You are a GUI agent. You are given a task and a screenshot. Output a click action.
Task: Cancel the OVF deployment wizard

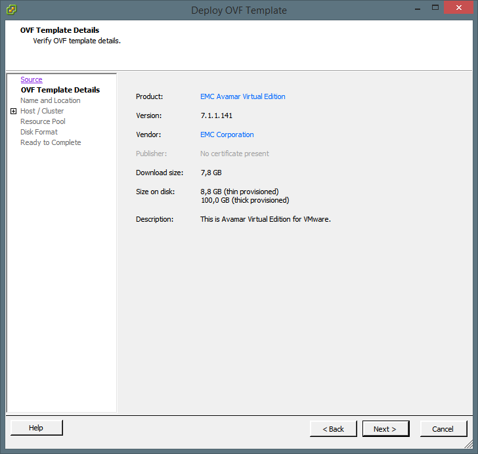click(443, 429)
